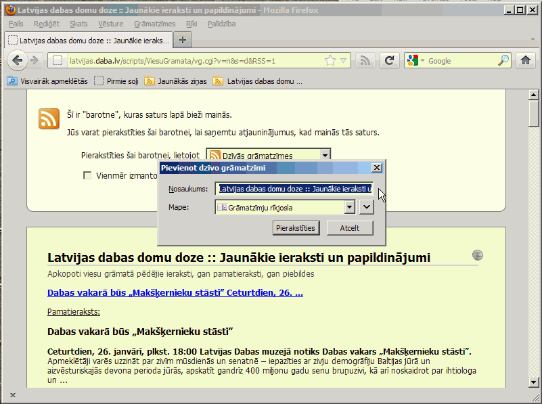Click scrollbar down arrow

pos(533,382)
